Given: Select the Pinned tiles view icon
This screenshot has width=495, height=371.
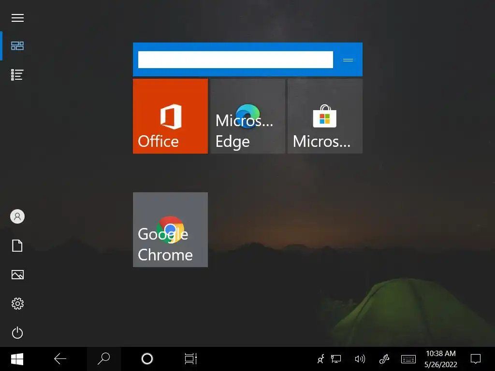Looking at the screenshot, I should click(17, 46).
